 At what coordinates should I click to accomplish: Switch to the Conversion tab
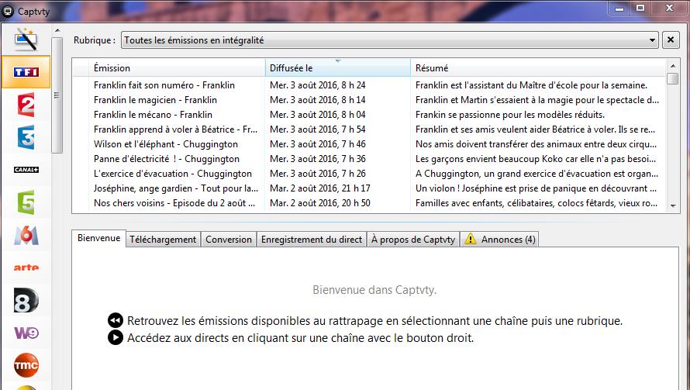coord(229,240)
